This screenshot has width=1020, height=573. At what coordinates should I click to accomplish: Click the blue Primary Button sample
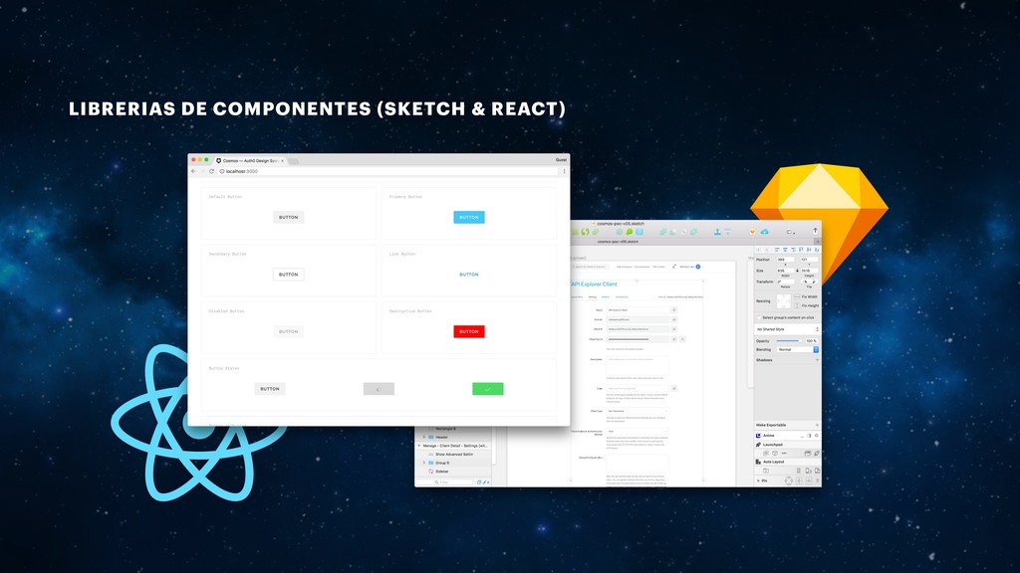click(x=469, y=217)
